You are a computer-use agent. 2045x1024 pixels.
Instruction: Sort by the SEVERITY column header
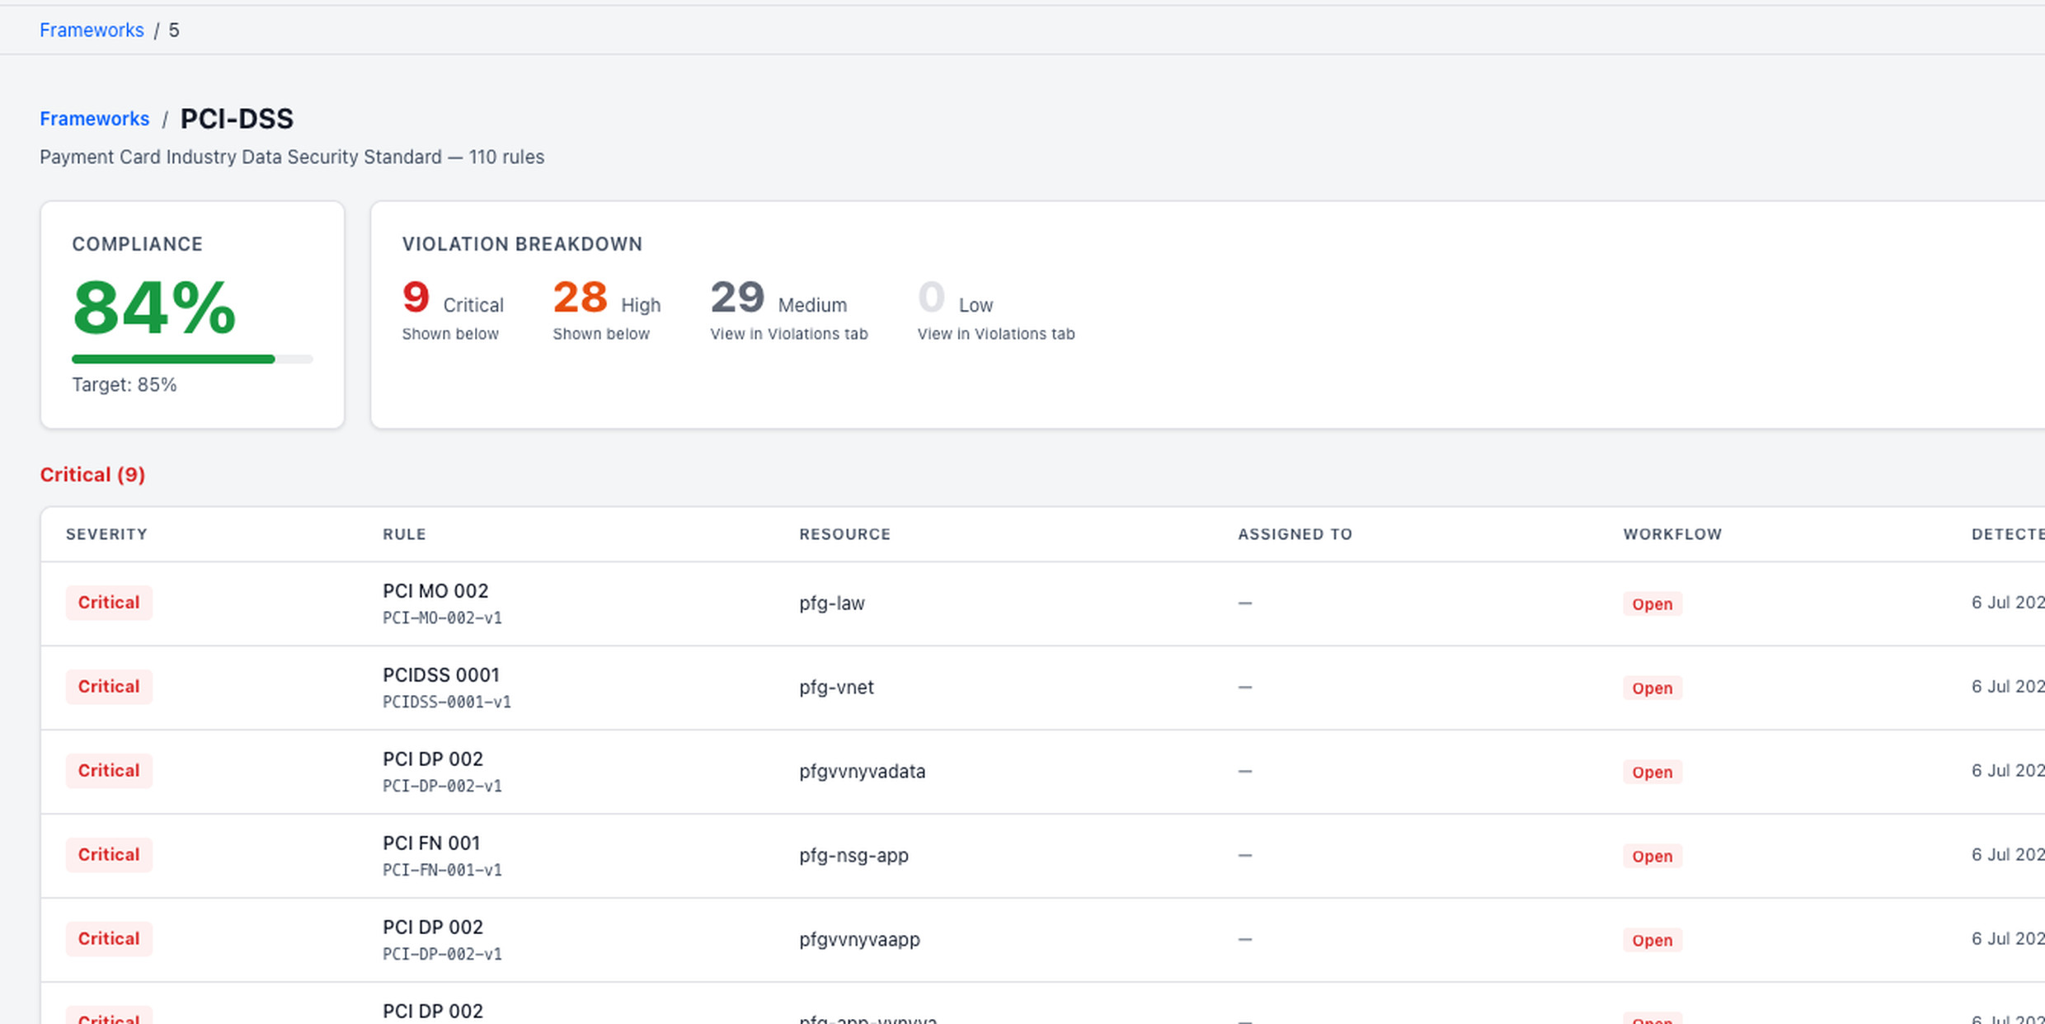[x=106, y=534]
